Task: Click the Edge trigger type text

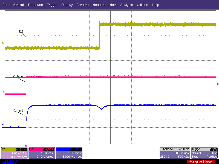Action: [x=195, y=157]
